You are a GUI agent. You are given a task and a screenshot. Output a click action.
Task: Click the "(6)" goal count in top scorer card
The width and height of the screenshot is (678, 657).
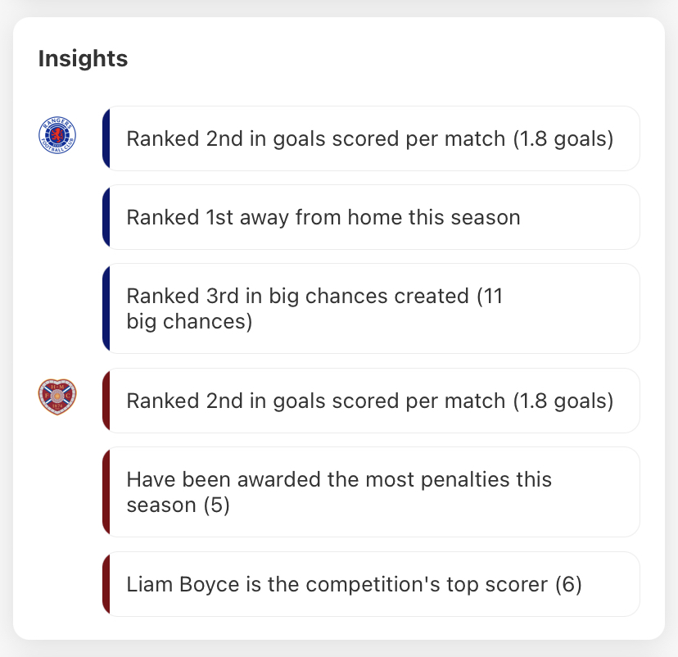568,584
